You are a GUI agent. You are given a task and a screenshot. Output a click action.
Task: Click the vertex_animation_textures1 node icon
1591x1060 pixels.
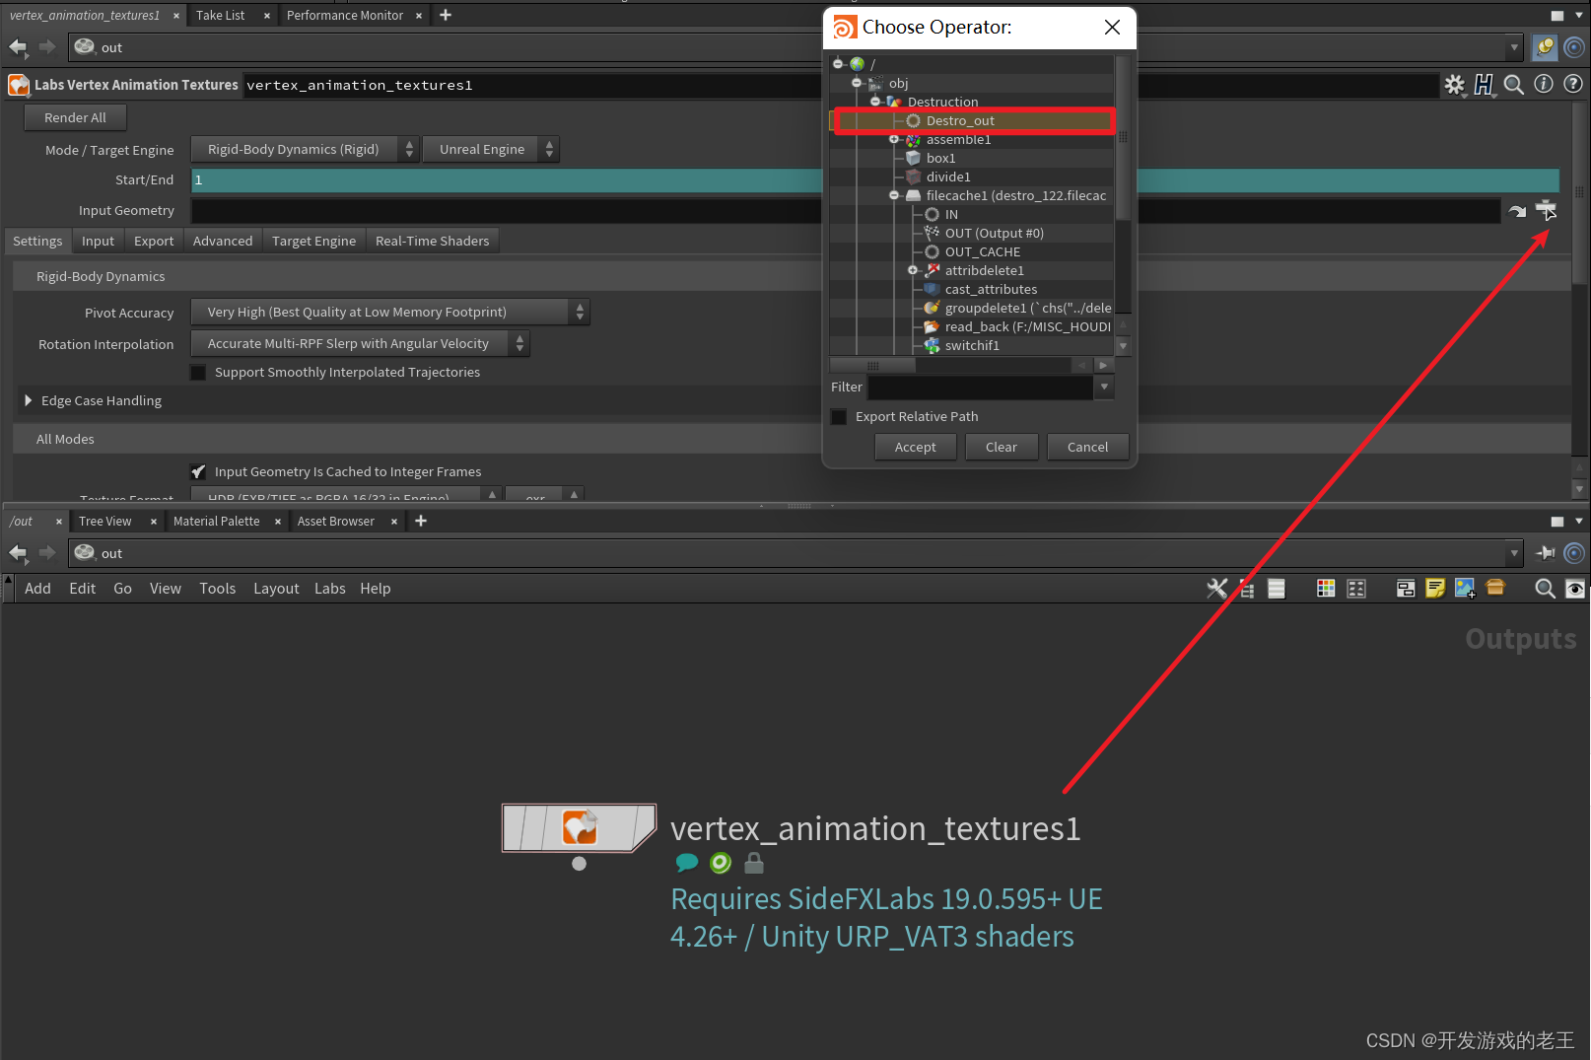[580, 826]
